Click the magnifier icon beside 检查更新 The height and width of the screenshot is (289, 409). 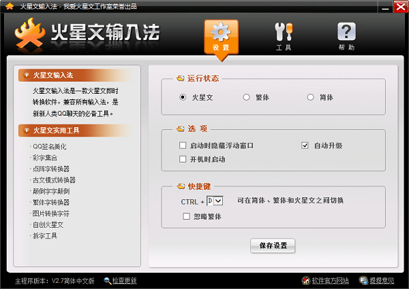[x=107, y=280]
